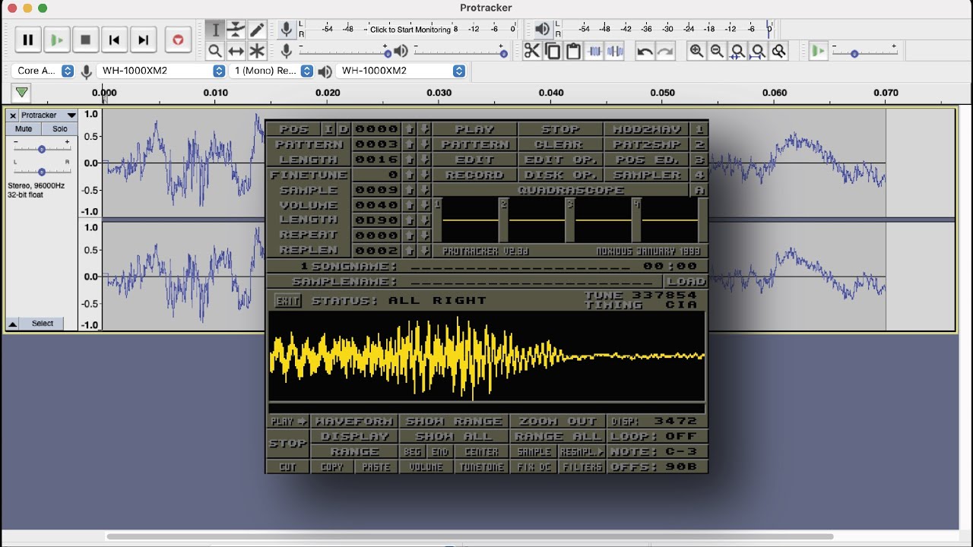Click the horizontal scrollbar at the bottom

tap(471, 537)
